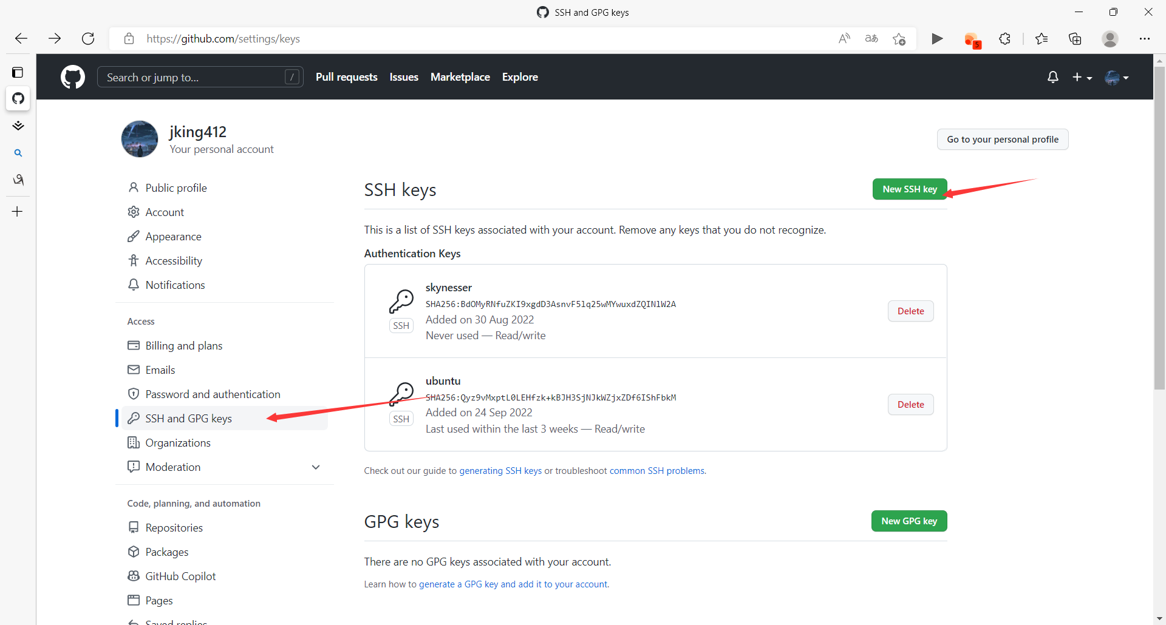Open browser Settings and more ellipsis
Image resolution: width=1166 pixels, height=625 pixels.
point(1145,39)
